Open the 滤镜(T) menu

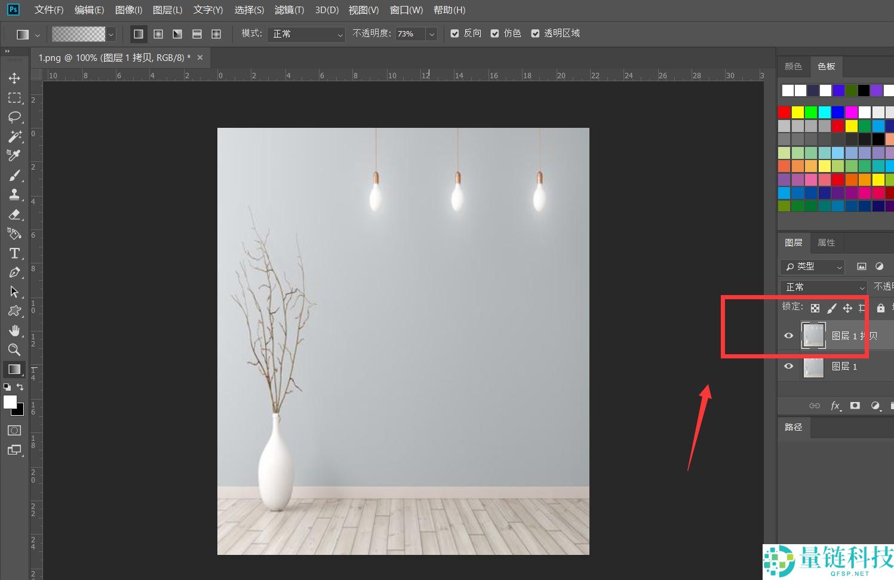(289, 10)
